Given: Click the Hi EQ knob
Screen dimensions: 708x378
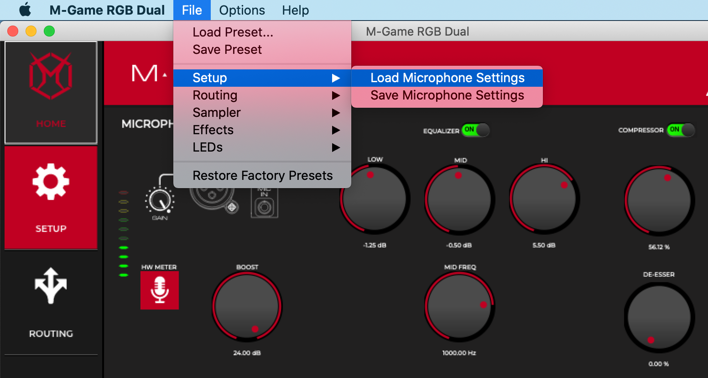Looking at the screenshot, I should [544, 199].
